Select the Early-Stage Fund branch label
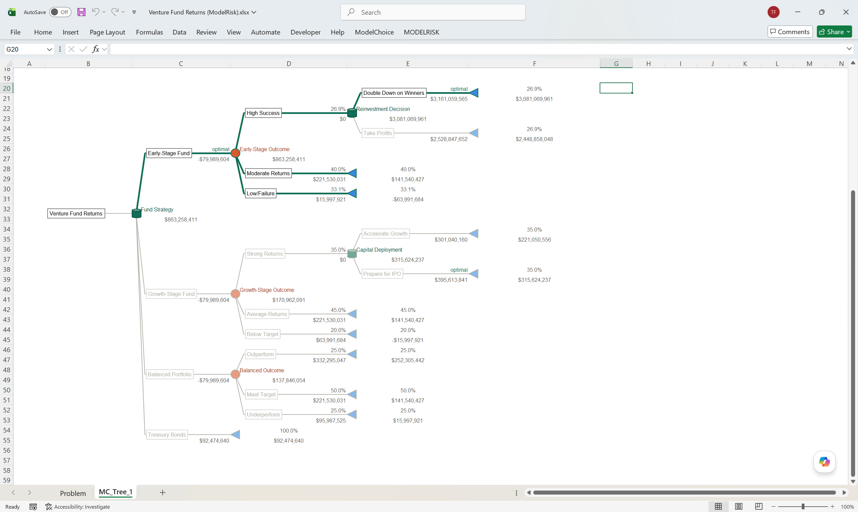Screen dimensions: 858x512 [x=169, y=153]
